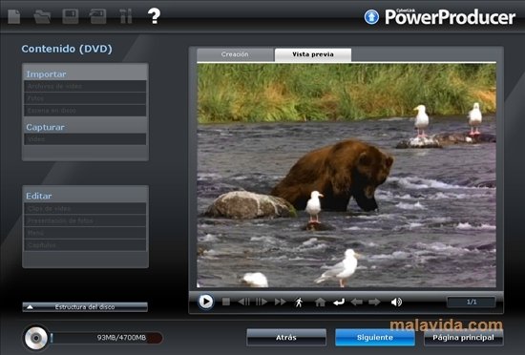
Task: Switch to the Creación tab
Action: tap(235, 54)
